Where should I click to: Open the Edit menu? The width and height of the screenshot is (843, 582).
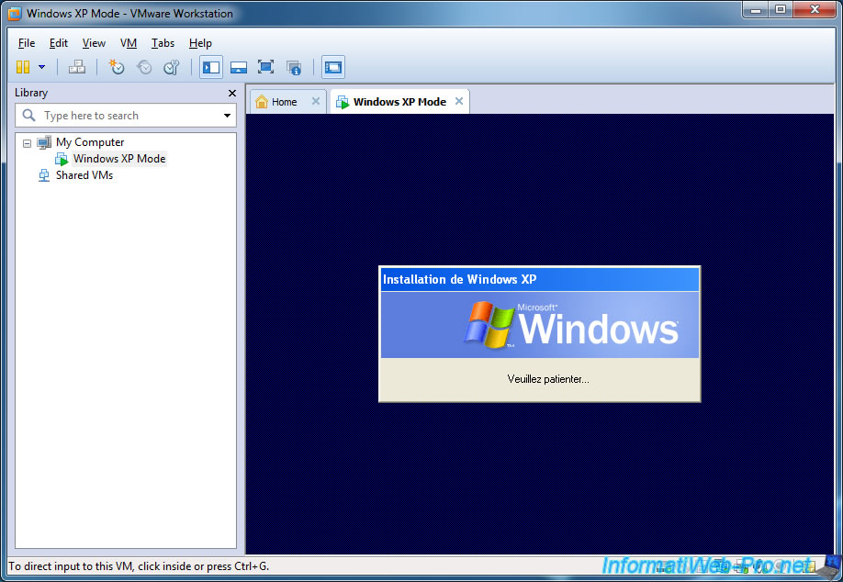click(59, 43)
